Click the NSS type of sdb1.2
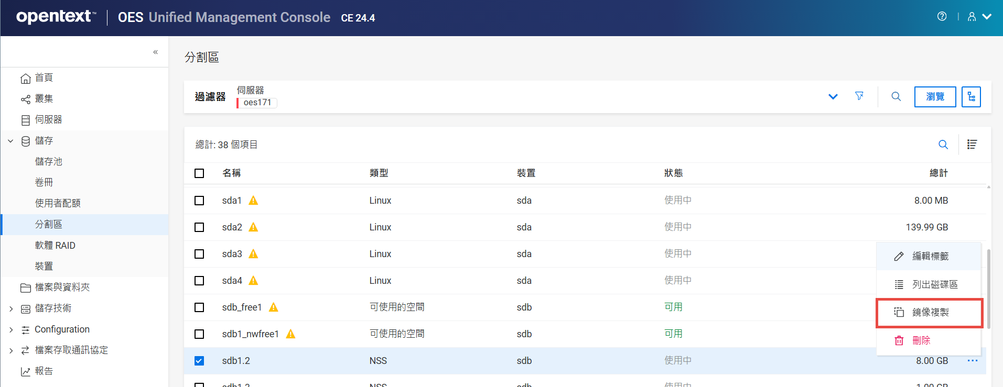This screenshot has height=387, width=1003. click(x=378, y=361)
